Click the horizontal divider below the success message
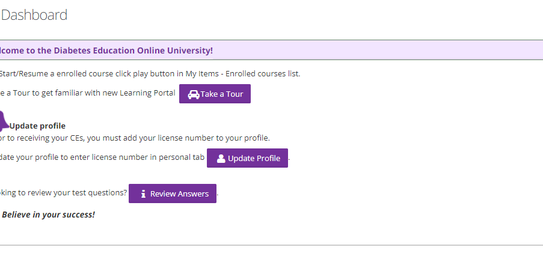 [271, 245]
